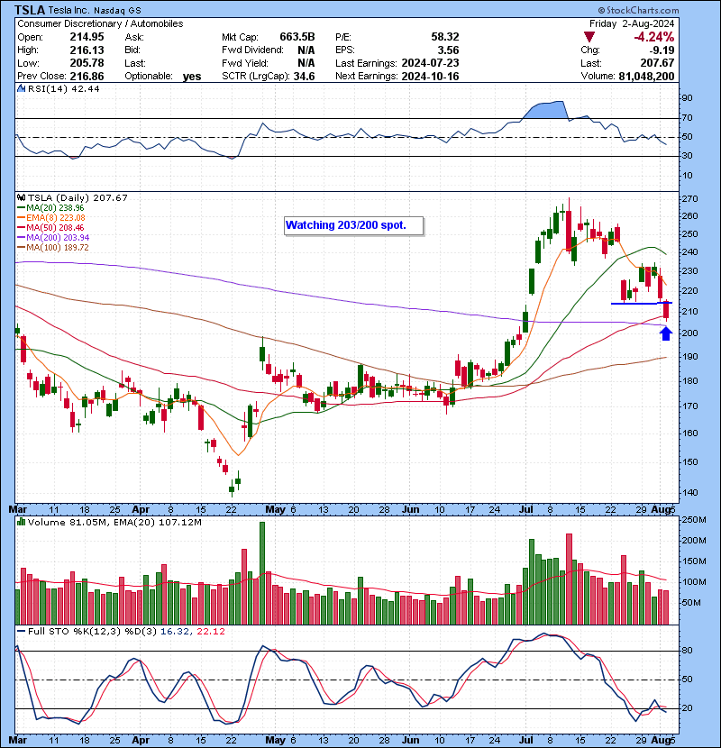Click the RSI(14) 42.44 indicator label
This screenshot has height=748, width=721.
click(63, 88)
